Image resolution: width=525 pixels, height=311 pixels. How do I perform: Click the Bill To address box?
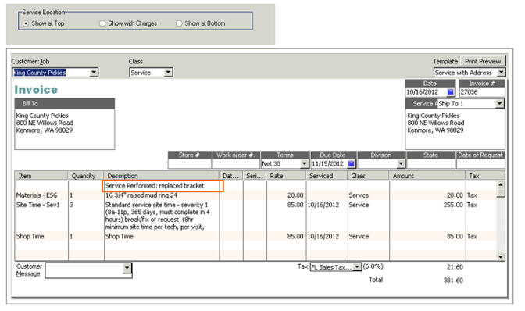click(65, 129)
